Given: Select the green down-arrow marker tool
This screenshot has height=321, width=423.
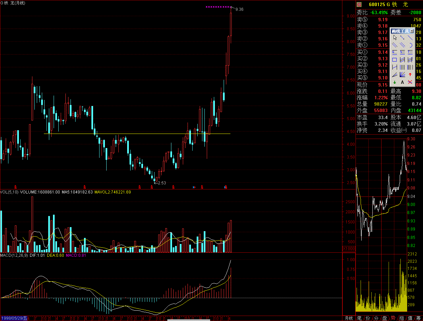Looking at the screenshot, I should pyautogui.click(x=395, y=82).
